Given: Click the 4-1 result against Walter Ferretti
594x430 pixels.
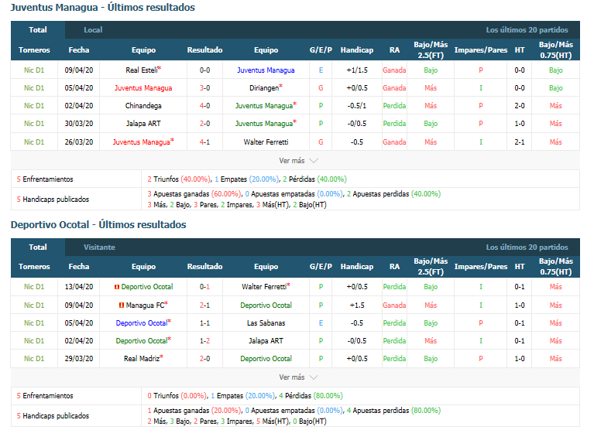Looking at the screenshot, I should click(x=204, y=142).
